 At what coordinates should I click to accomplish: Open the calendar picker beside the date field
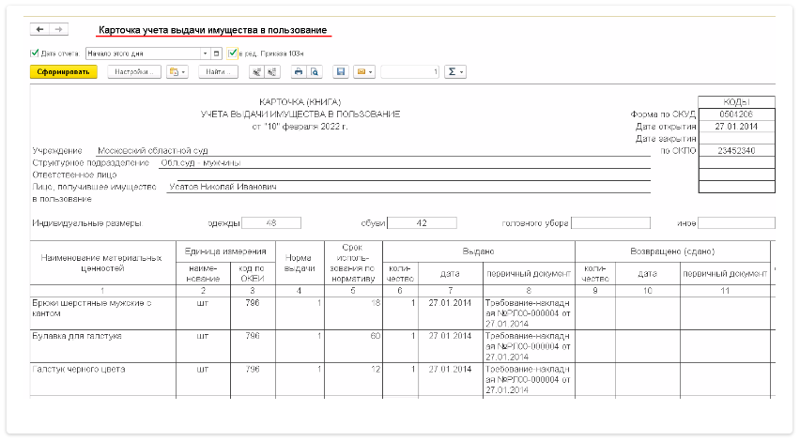(x=217, y=53)
